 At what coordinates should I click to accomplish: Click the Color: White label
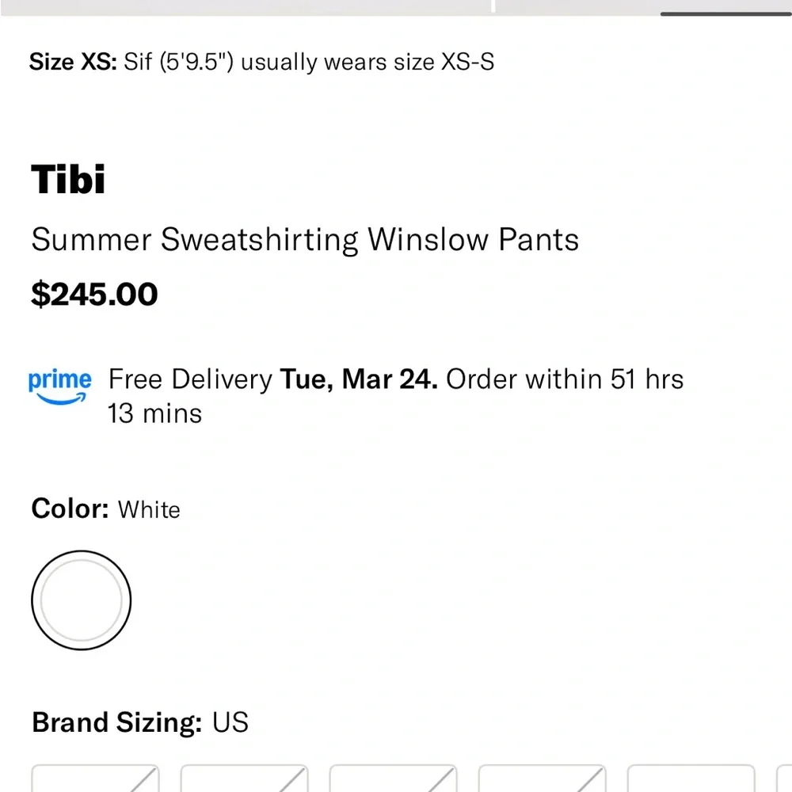tap(105, 509)
